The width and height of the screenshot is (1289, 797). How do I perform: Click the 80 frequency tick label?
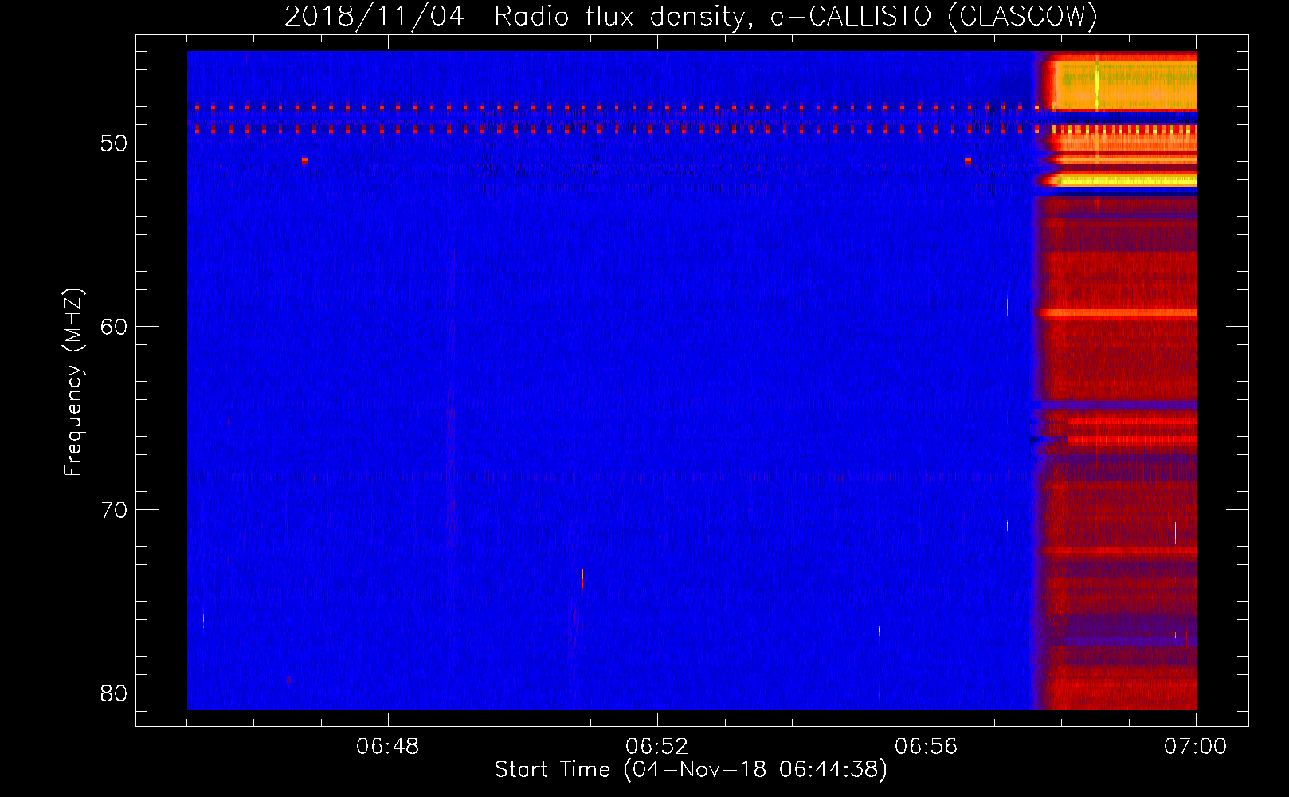click(115, 693)
